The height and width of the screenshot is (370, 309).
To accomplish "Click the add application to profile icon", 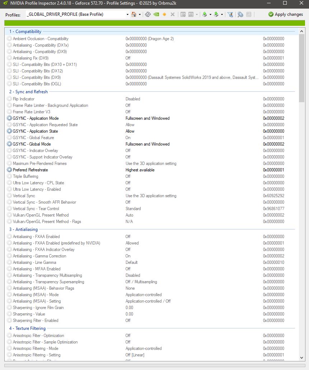I will coord(183,14).
